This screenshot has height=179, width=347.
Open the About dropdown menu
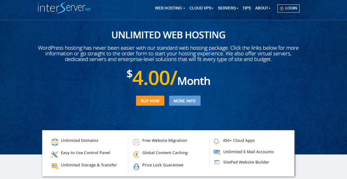pyautogui.click(x=263, y=8)
